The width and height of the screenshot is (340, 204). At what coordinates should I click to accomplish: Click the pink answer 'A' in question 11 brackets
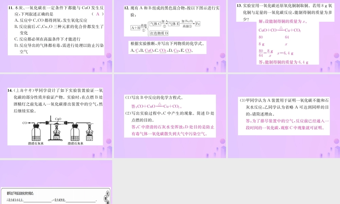(98, 14)
